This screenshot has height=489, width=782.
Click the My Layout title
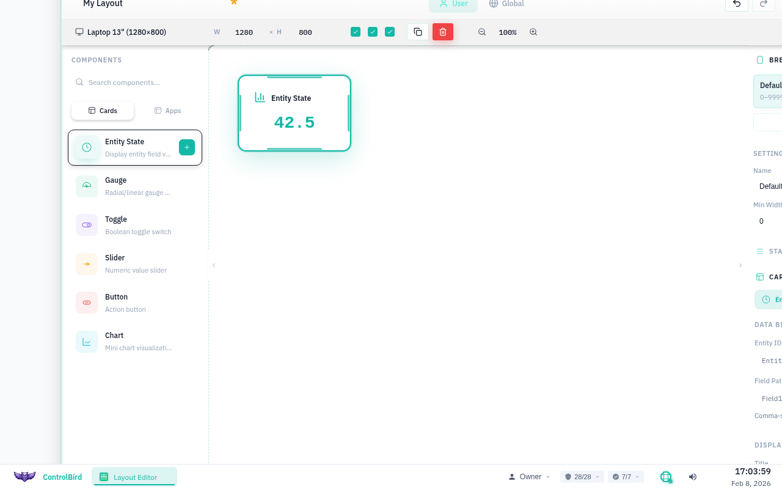coord(103,4)
